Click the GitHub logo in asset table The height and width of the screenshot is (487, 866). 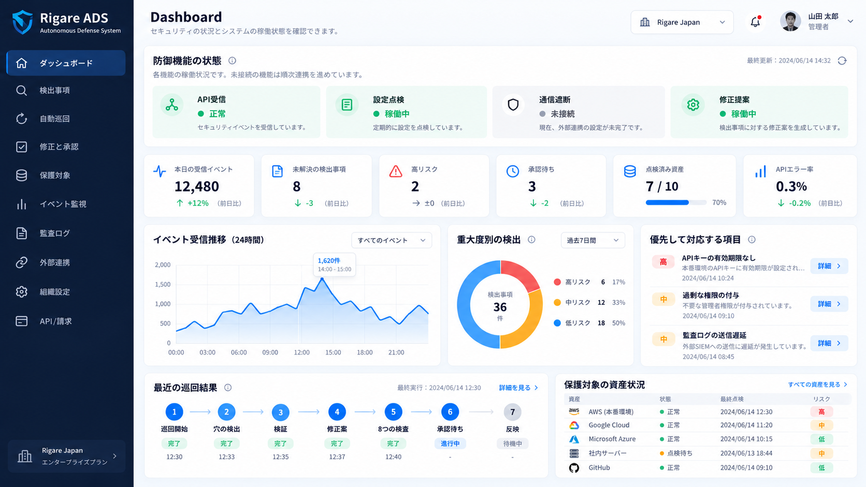point(574,468)
